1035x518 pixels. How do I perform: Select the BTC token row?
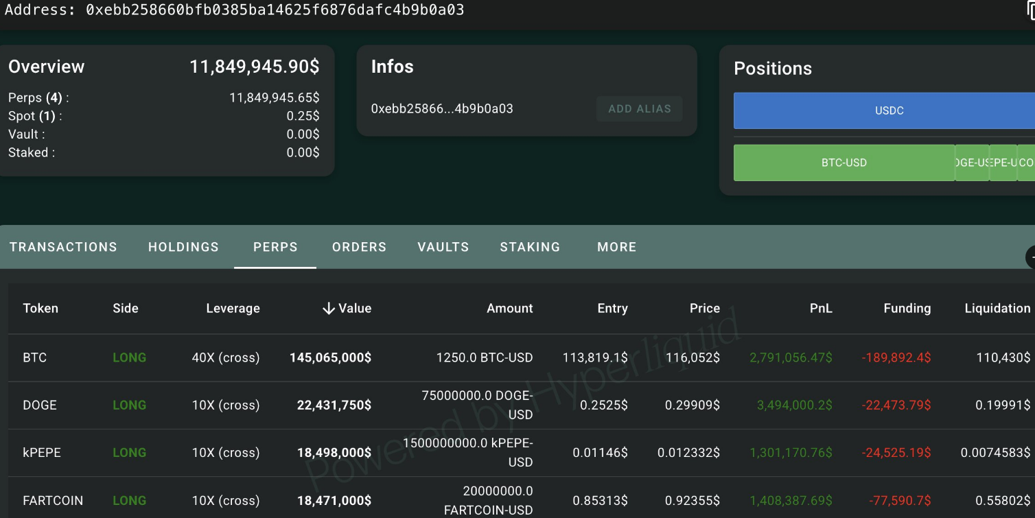35,357
